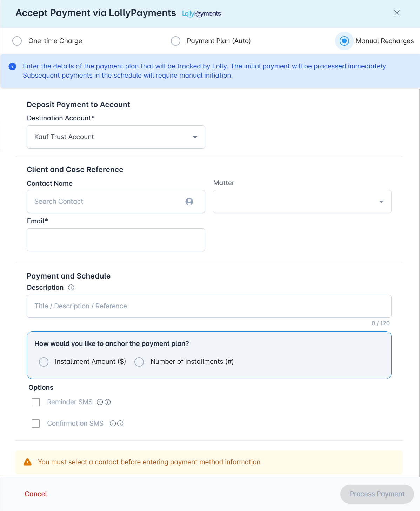Click first info icon beside Reminder SMS

pyautogui.click(x=100, y=402)
